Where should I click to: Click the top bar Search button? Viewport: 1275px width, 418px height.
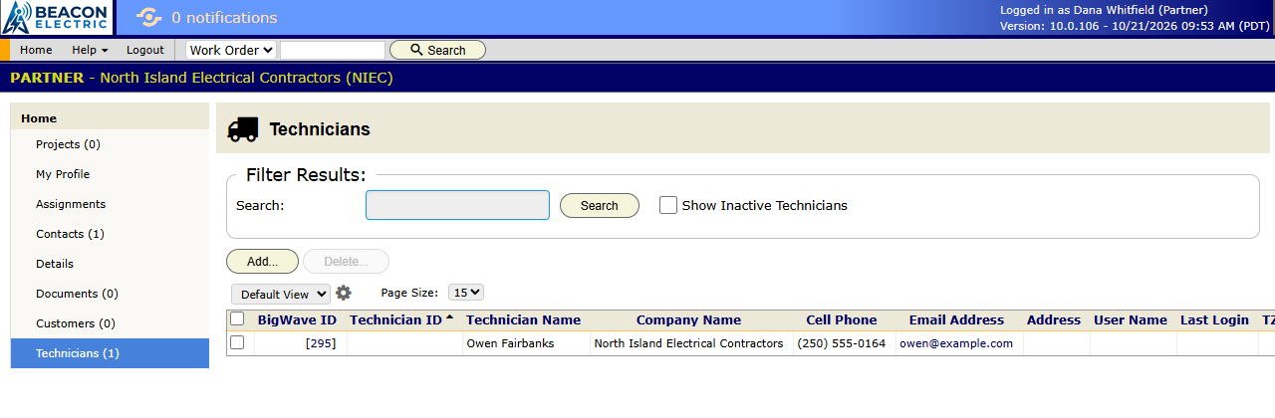coord(437,50)
